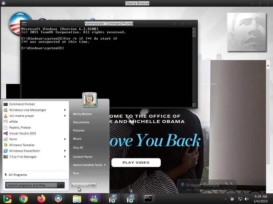The height and width of the screenshot is (204, 273).
Task: Open volume speaker tray icon
Action: pyautogui.click(x=247, y=199)
